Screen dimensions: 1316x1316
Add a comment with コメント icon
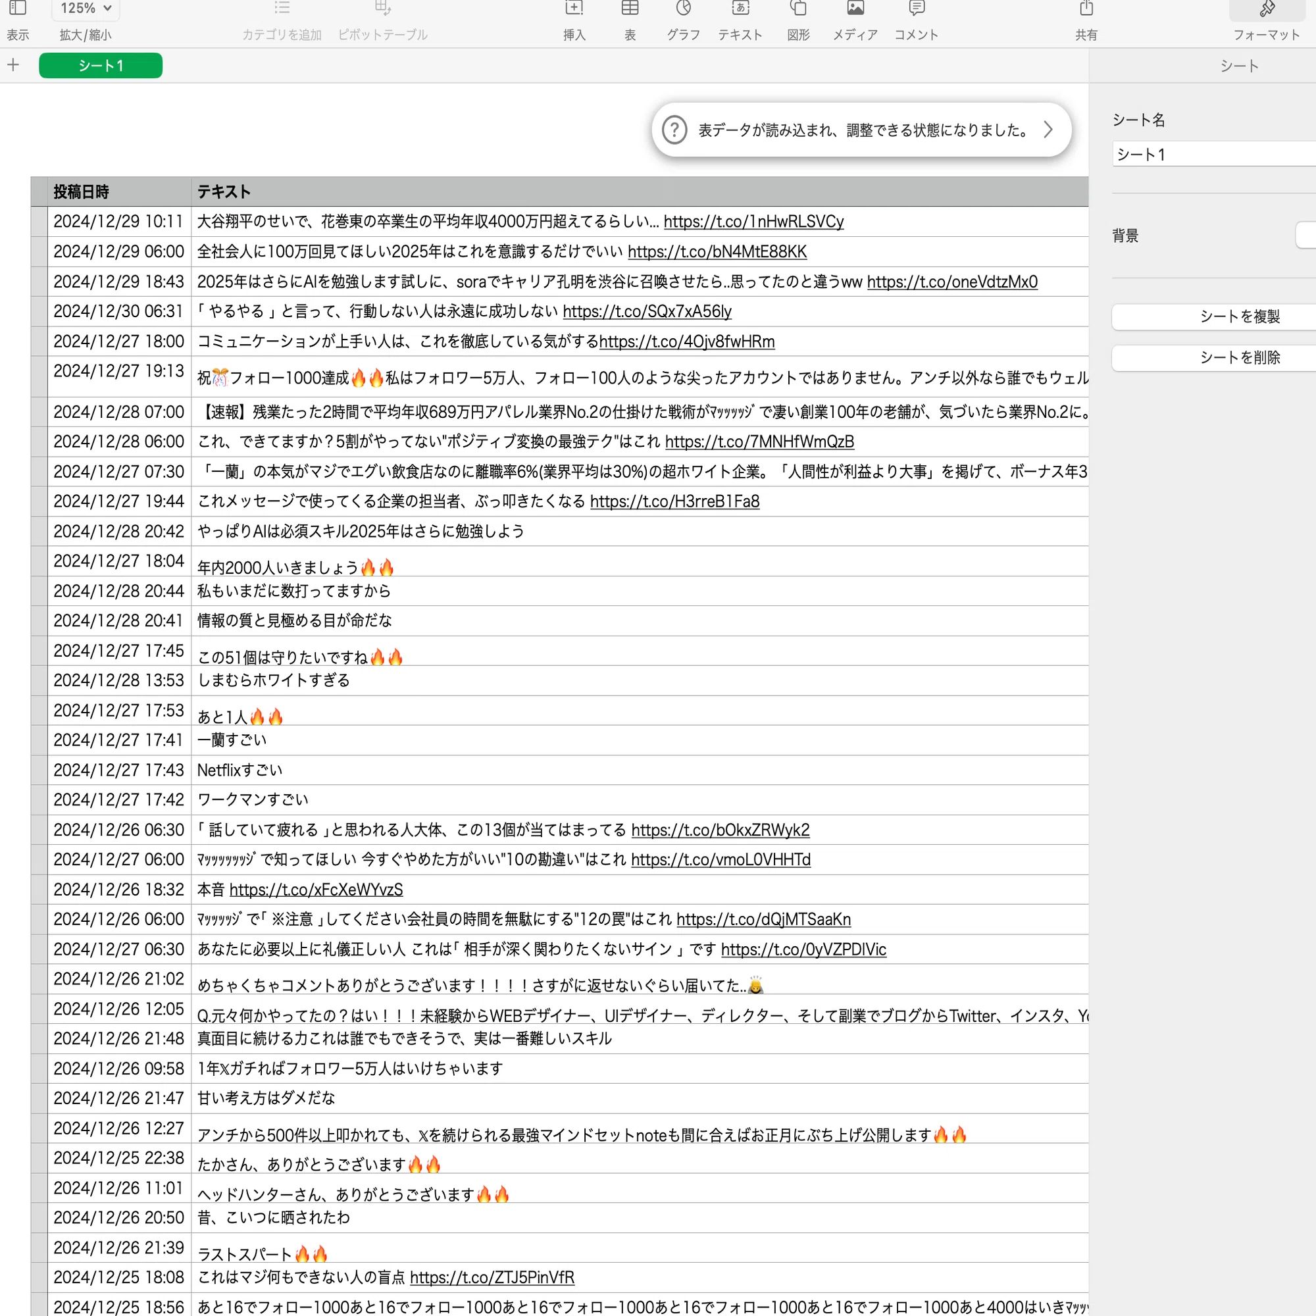(917, 8)
